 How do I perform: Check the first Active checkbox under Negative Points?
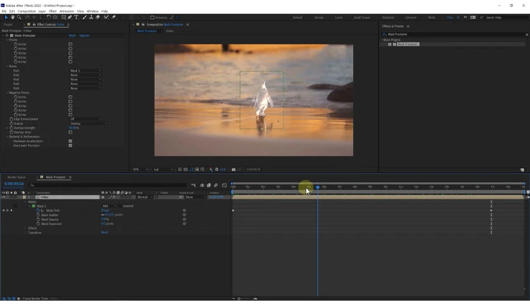[70, 97]
